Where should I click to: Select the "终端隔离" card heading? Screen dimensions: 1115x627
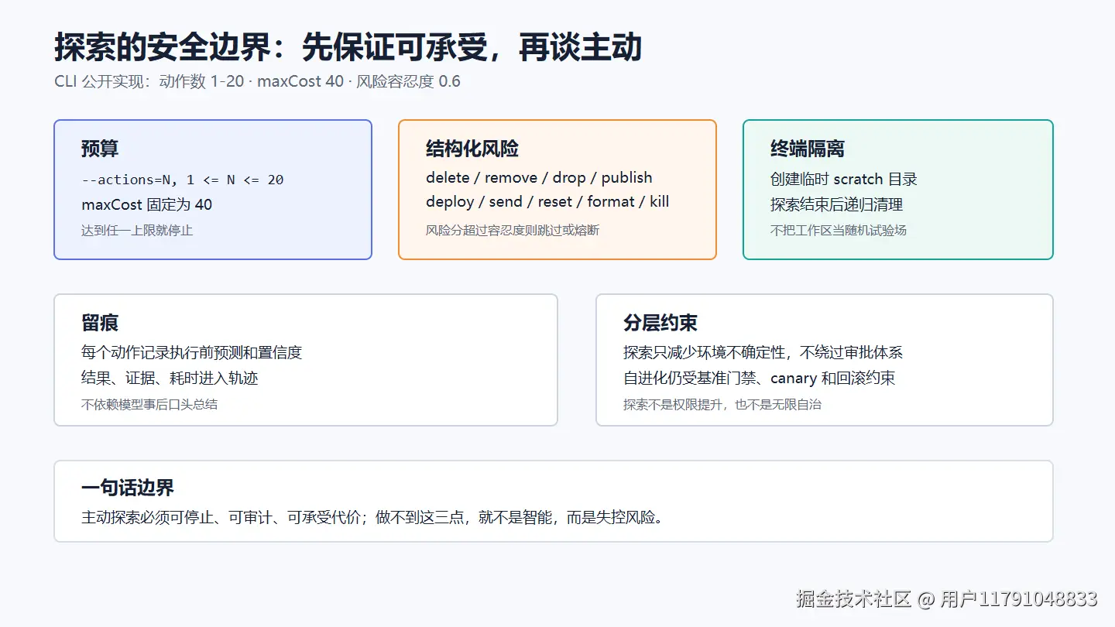coord(808,149)
